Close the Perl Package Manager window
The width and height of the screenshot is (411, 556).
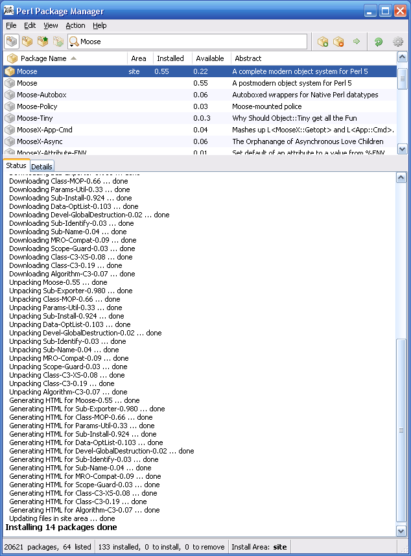(401, 10)
